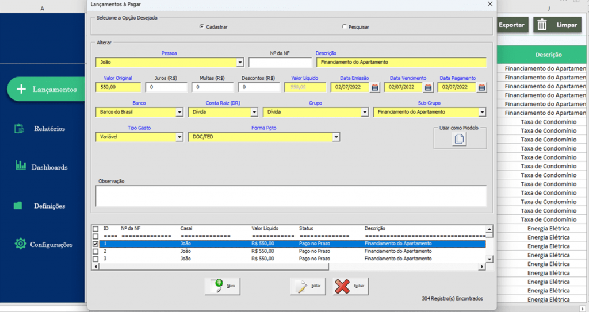Click the Descontos (R$) input field

point(259,87)
